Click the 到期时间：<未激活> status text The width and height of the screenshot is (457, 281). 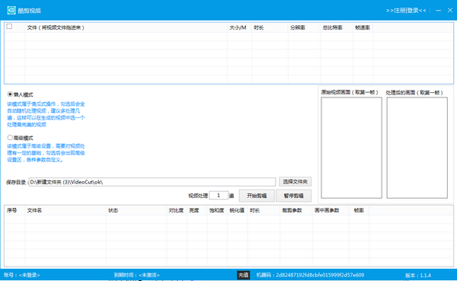136,275
